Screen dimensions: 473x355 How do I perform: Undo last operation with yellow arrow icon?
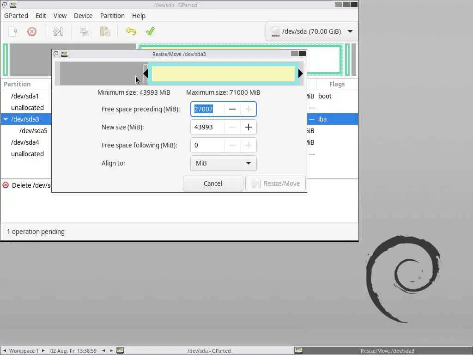point(131,31)
